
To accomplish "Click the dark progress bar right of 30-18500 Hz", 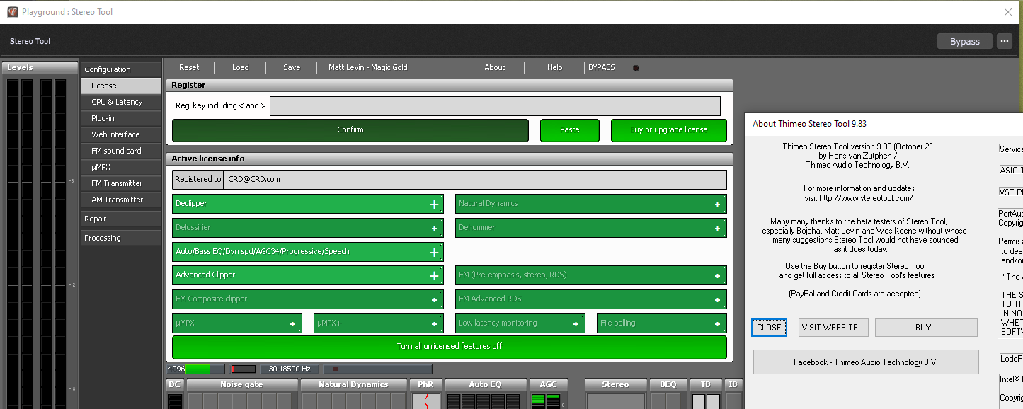I will [377, 369].
